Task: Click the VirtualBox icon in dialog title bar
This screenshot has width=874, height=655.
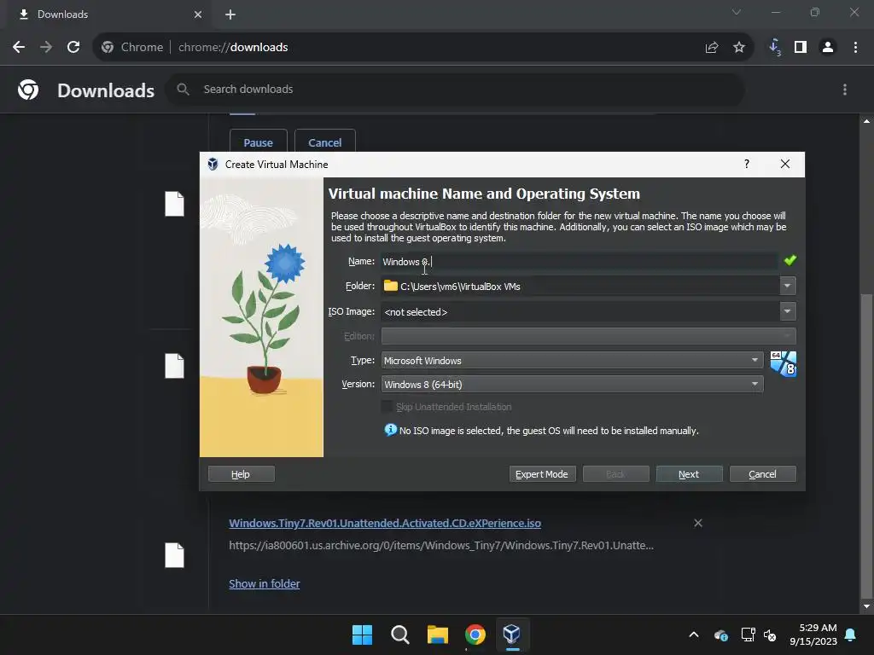Action: (x=213, y=164)
